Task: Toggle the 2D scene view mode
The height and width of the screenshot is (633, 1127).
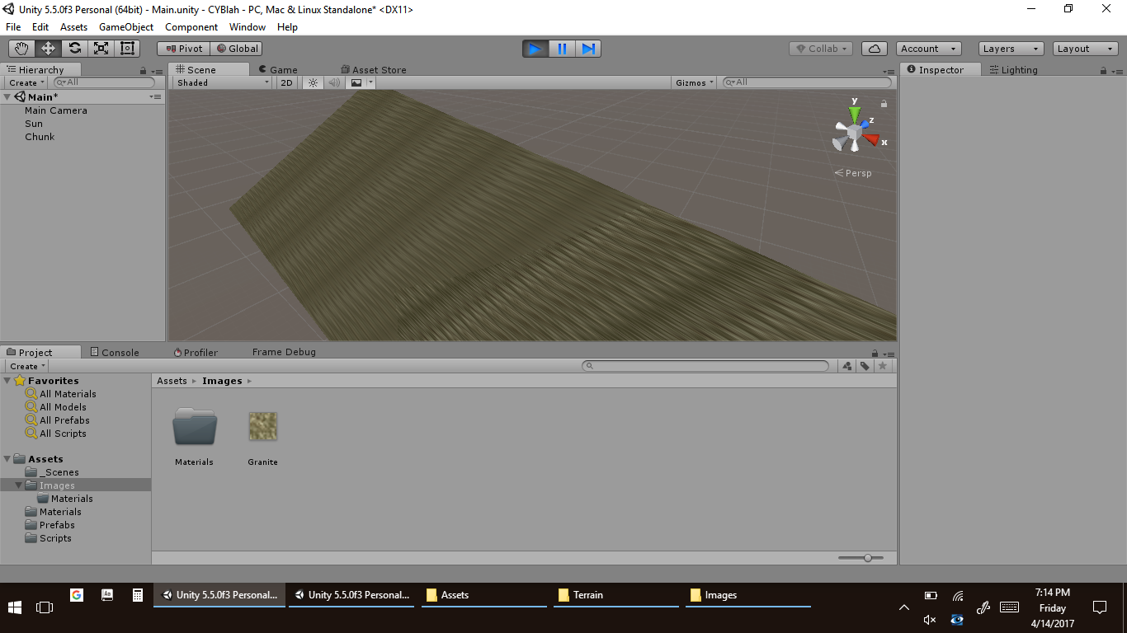Action: (x=286, y=82)
